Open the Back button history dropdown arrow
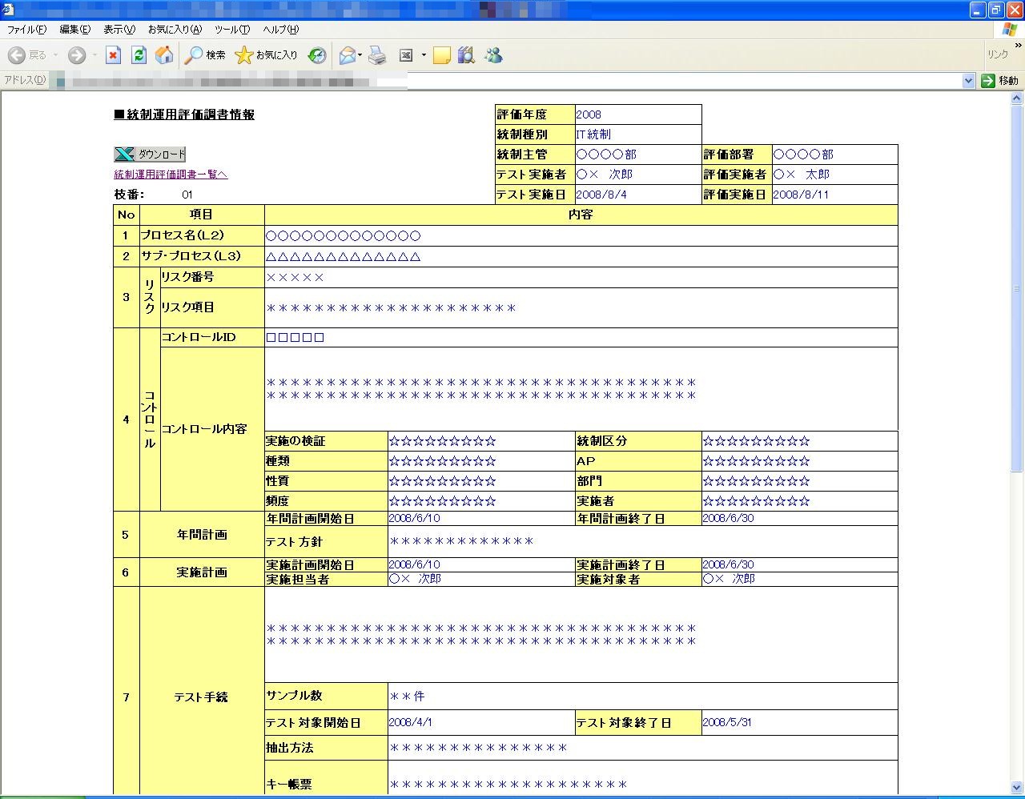Screen dimensions: 1025x799 (x=55, y=55)
